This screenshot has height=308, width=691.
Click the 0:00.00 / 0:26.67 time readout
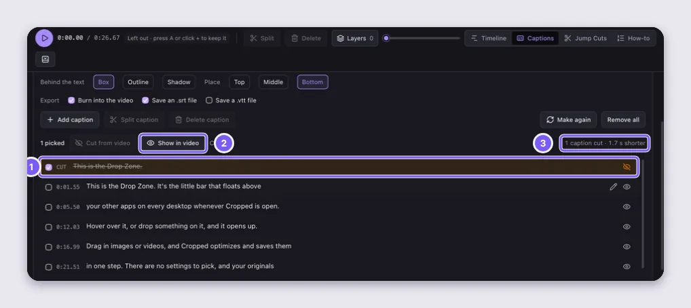click(88, 38)
